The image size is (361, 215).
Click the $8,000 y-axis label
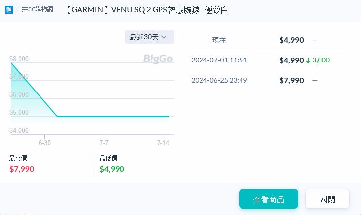(19, 59)
